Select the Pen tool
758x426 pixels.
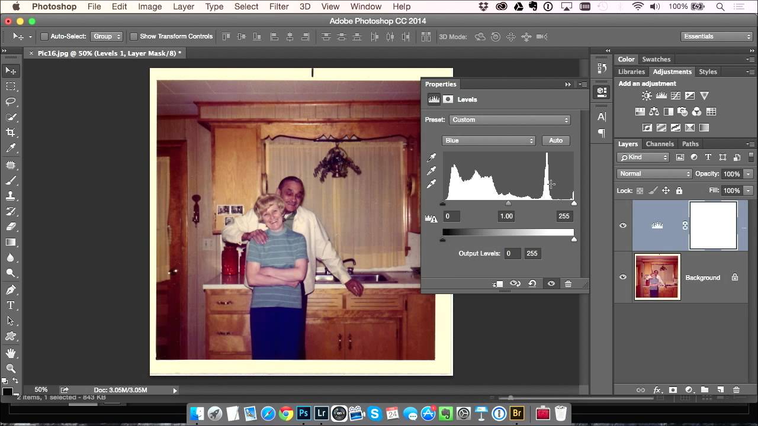click(11, 290)
